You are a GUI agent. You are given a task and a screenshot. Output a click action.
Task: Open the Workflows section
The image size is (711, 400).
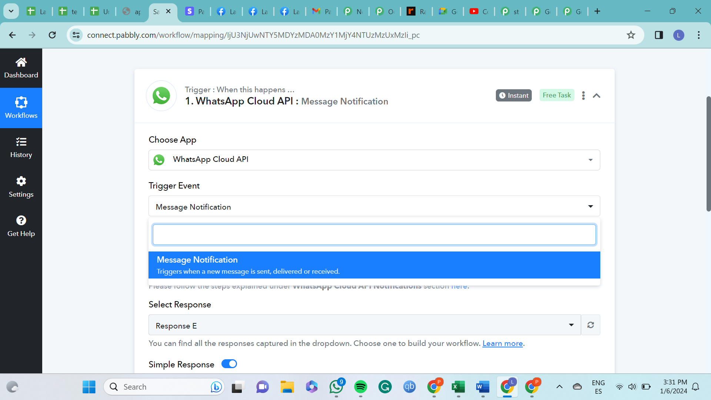(21, 108)
